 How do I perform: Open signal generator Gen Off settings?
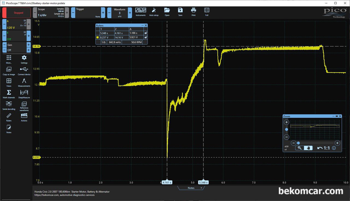tap(16, 48)
